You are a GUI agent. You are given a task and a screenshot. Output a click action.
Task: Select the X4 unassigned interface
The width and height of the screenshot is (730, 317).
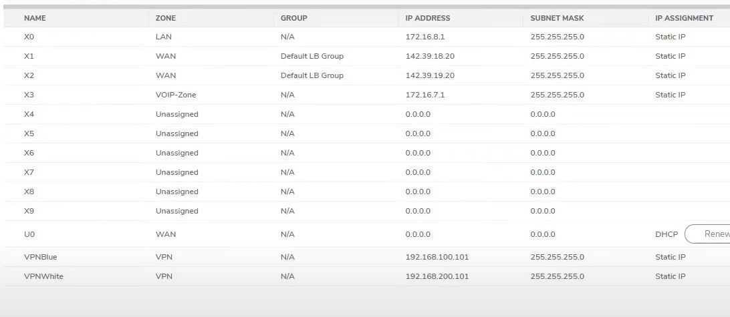coord(29,114)
